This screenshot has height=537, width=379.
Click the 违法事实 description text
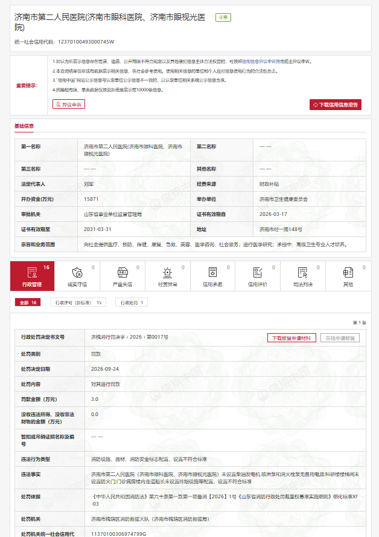(225, 478)
